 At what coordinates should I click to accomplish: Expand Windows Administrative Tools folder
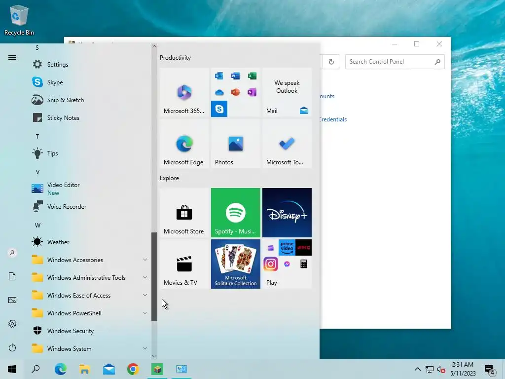click(90, 277)
